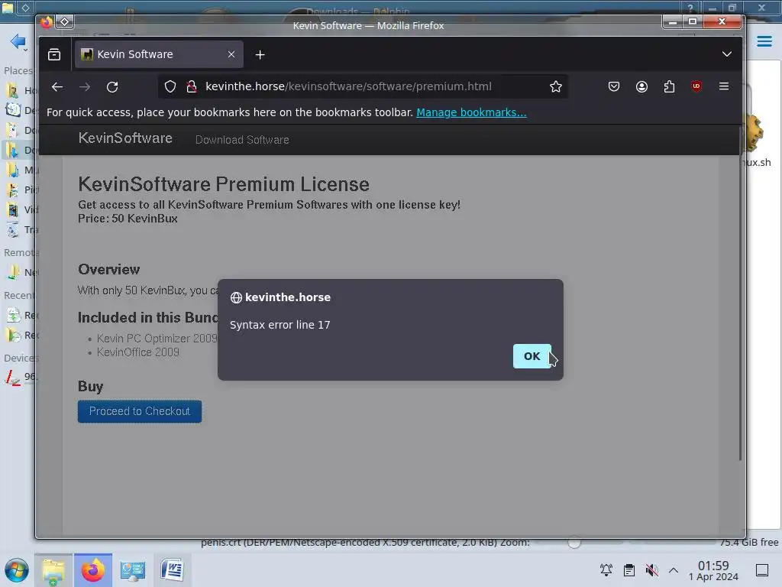Close the Kevin Software tab
This screenshot has width=782, height=587.
(231, 54)
